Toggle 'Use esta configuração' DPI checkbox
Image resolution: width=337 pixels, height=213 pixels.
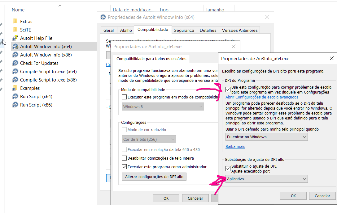(x=228, y=90)
